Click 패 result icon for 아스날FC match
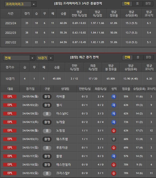This screenshot has width=156, height=178. tap(113, 114)
